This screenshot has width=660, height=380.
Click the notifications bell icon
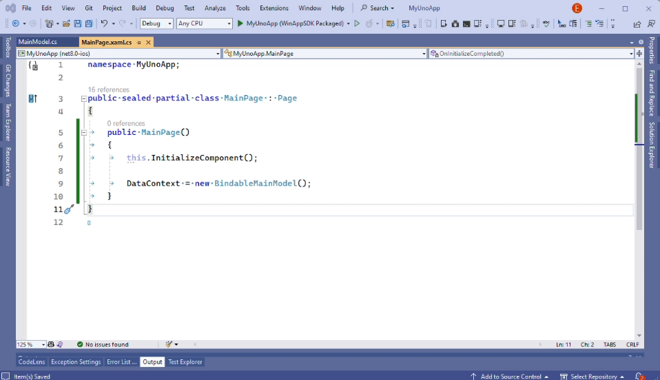tap(640, 376)
